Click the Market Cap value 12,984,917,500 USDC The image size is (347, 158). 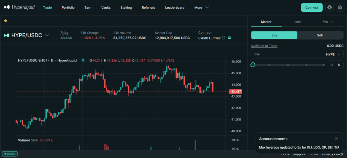pos(172,38)
